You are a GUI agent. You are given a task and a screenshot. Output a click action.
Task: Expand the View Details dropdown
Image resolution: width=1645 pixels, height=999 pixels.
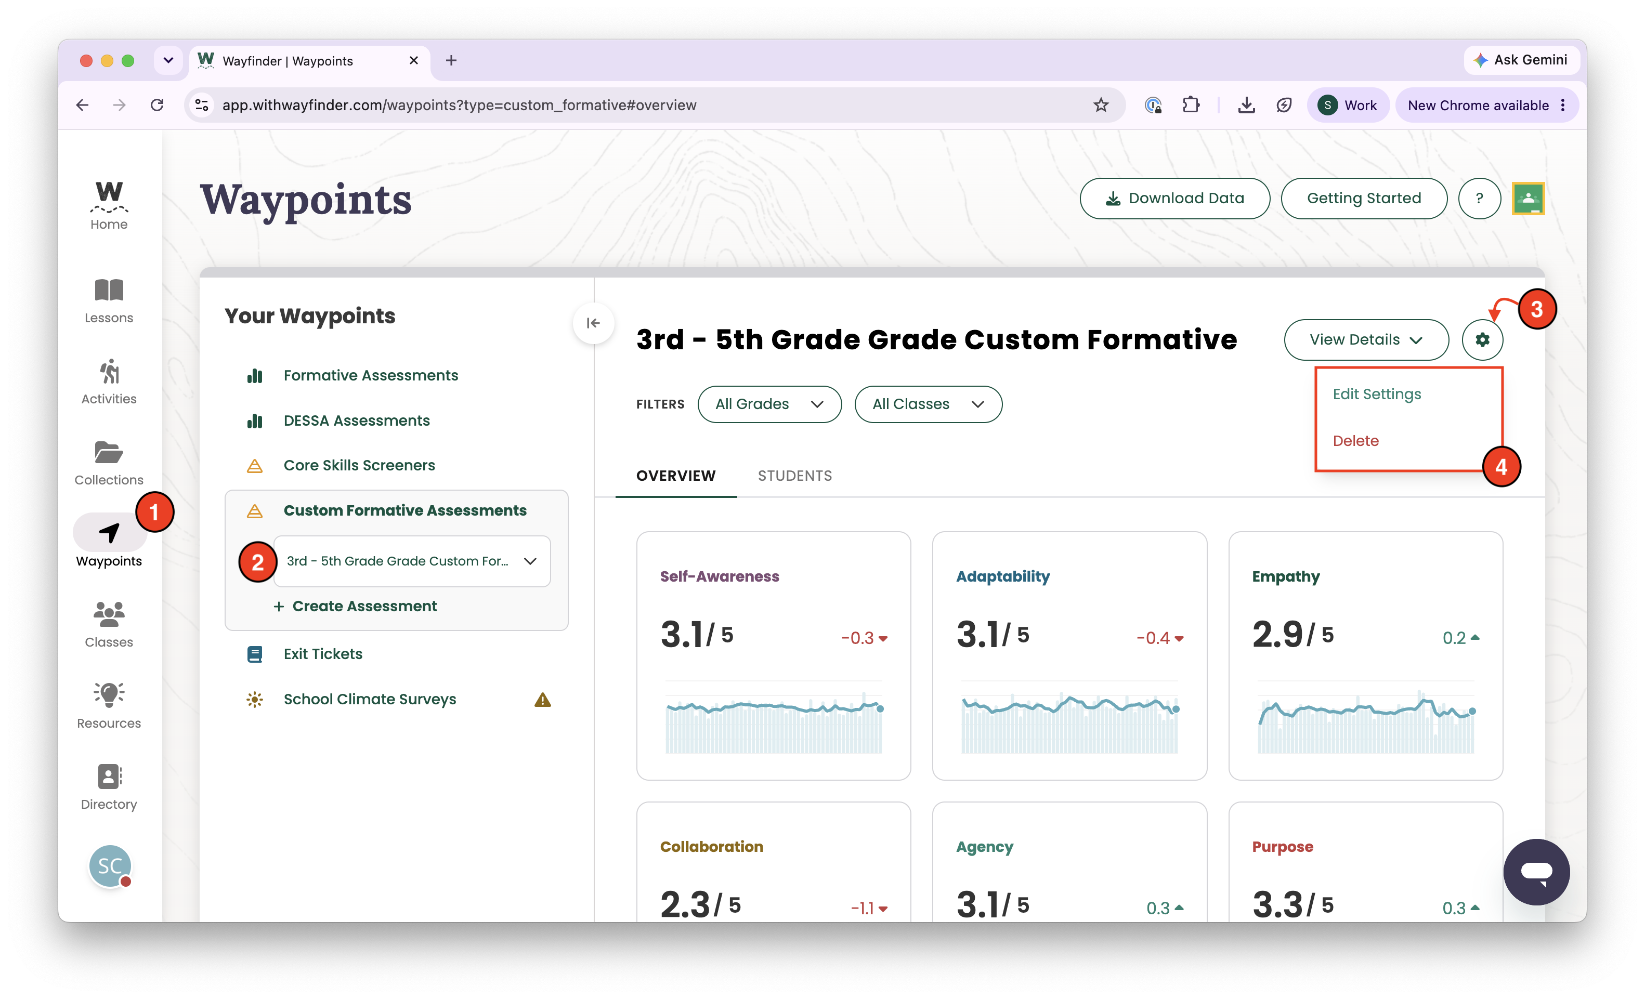[1366, 340]
